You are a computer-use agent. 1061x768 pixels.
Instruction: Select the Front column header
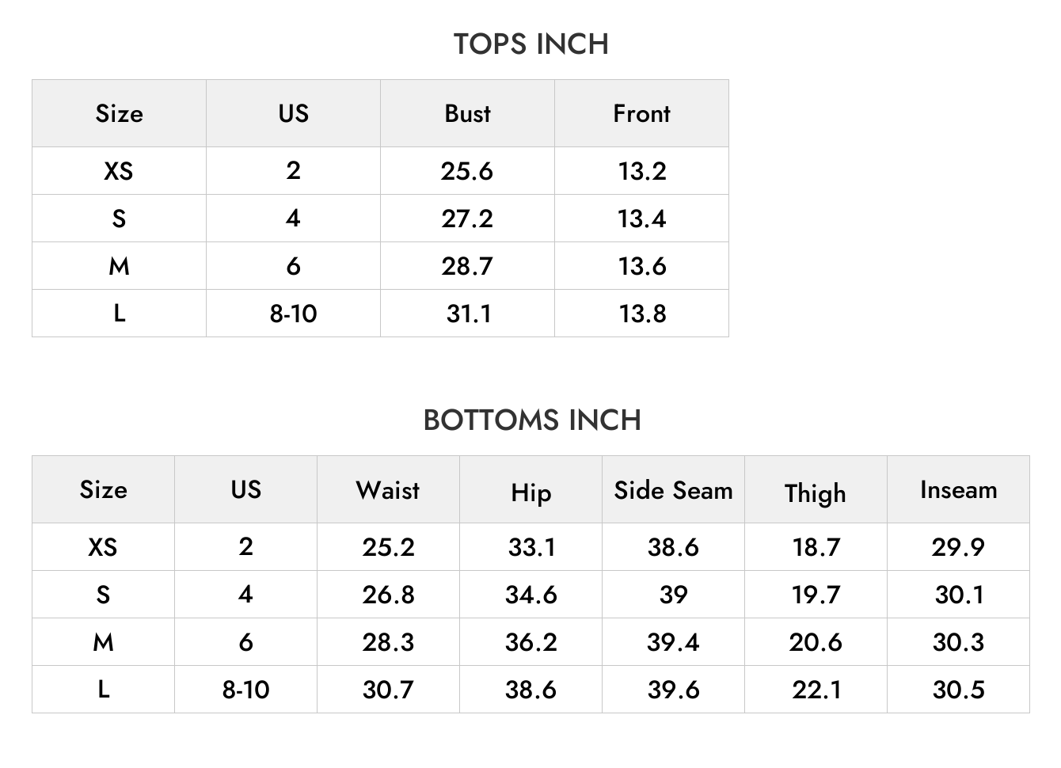(641, 113)
